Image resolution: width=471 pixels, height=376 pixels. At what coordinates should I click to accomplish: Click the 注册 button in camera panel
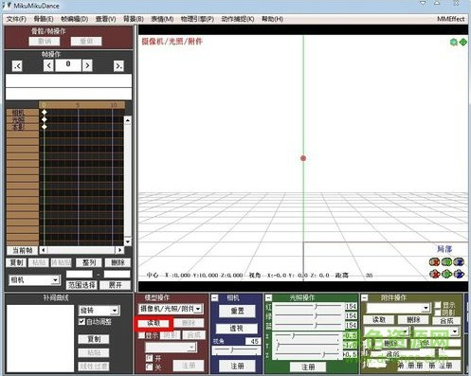click(x=237, y=366)
